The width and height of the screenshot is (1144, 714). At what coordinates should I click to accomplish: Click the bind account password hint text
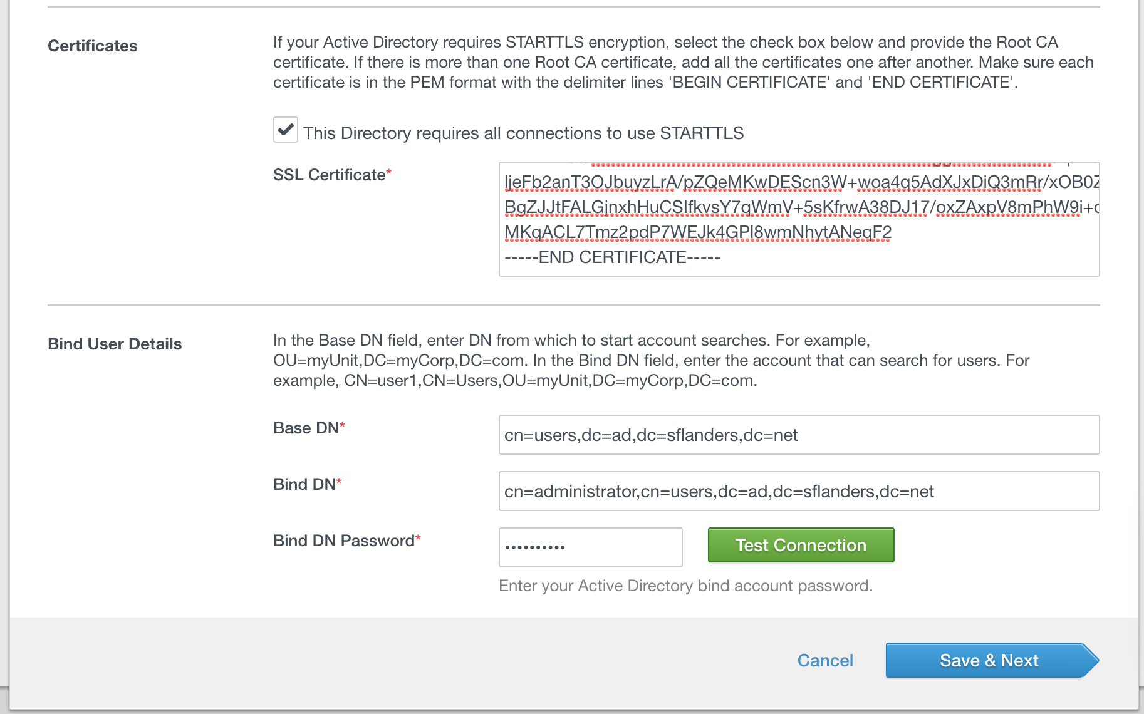tap(685, 586)
